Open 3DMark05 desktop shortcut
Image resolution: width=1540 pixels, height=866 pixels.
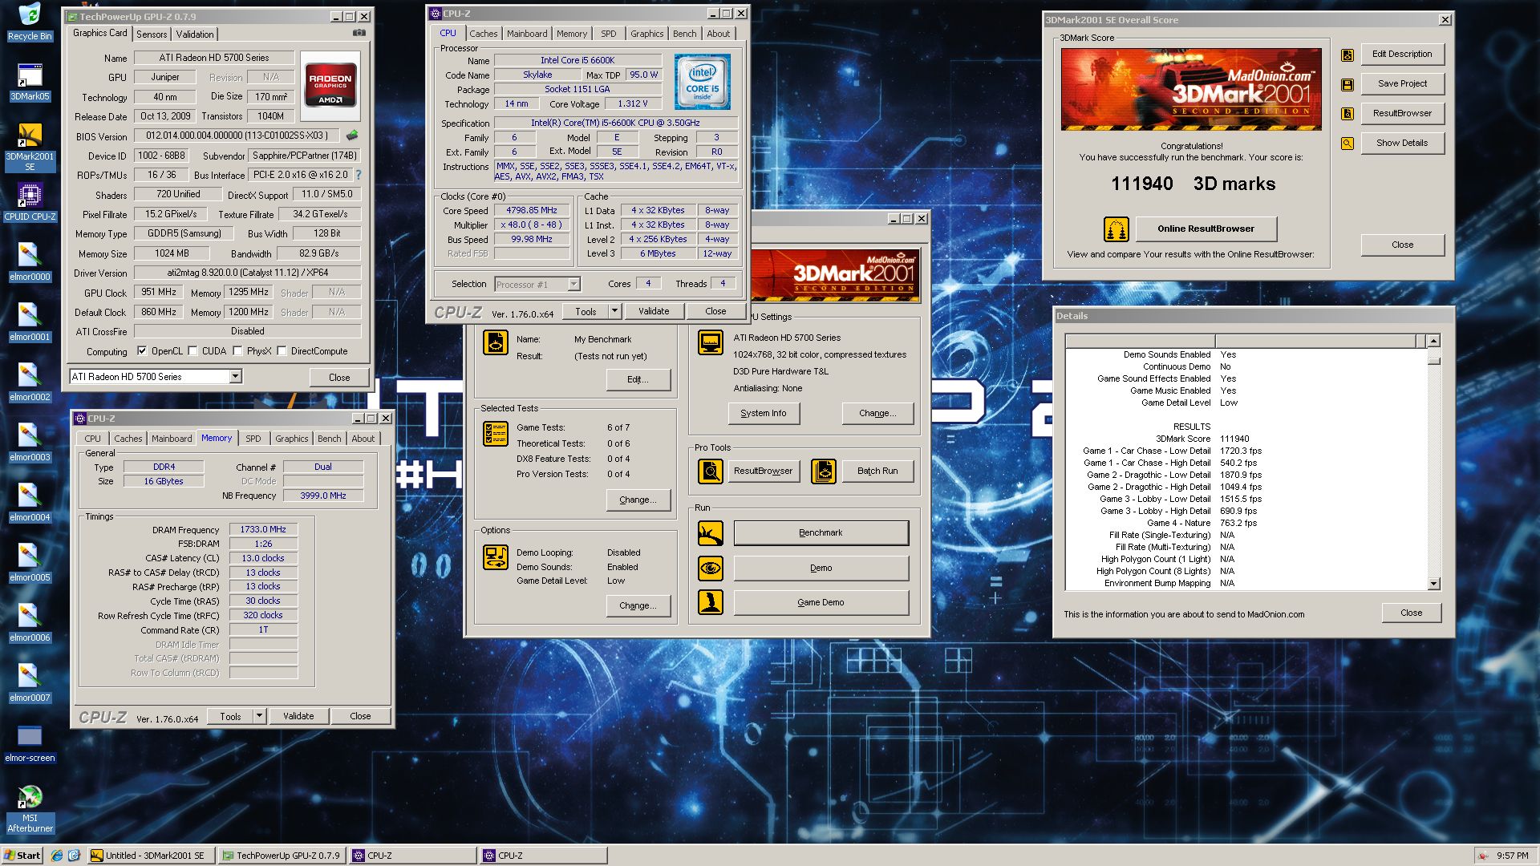click(x=30, y=83)
